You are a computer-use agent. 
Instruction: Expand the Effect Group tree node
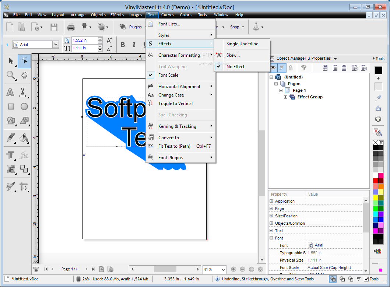[285, 97]
